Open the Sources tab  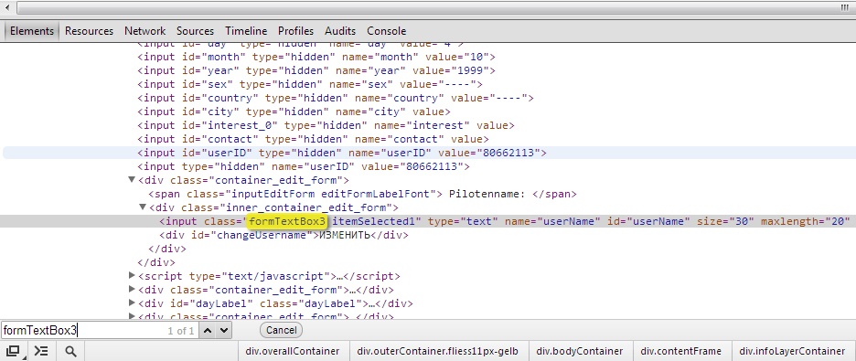pos(195,31)
